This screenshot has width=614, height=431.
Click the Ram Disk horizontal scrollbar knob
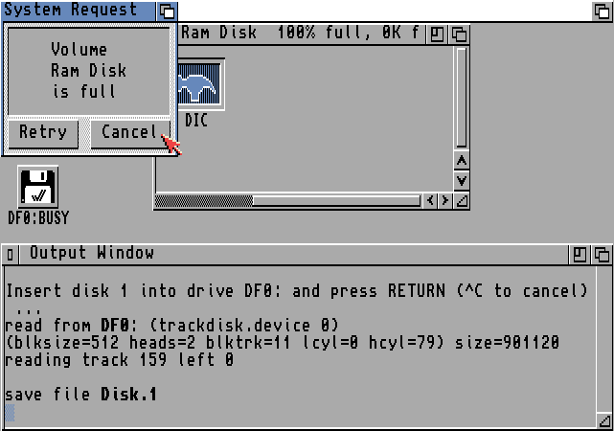click(x=204, y=201)
